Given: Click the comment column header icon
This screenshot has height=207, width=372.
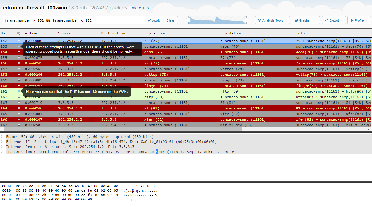Looking at the screenshot, I should 19,33.
